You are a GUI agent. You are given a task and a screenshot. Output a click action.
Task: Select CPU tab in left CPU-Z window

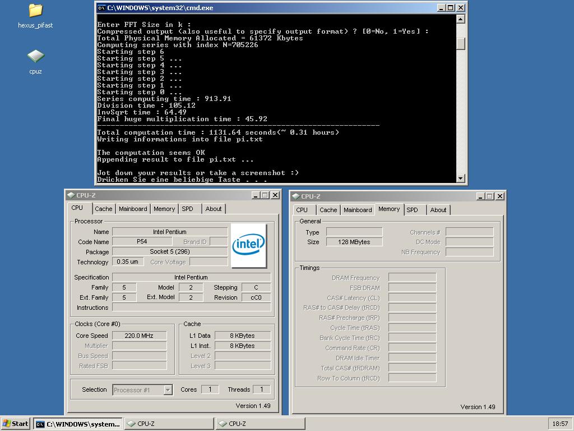77,208
